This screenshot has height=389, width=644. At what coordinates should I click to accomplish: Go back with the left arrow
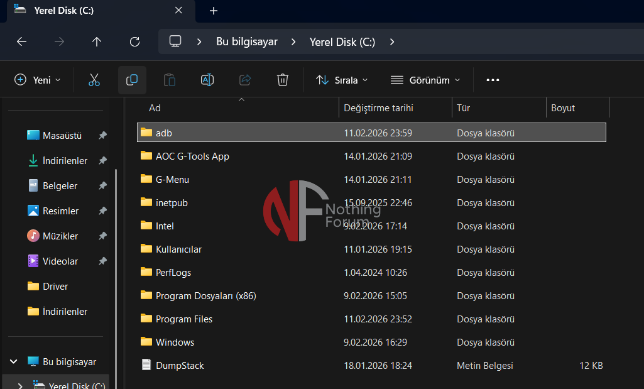[x=21, y=41]
